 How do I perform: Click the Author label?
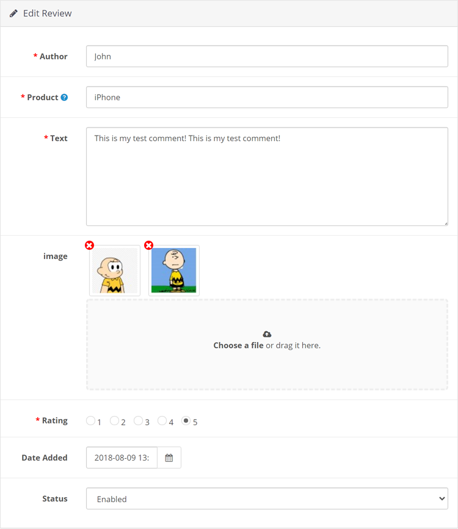(54, 56)
